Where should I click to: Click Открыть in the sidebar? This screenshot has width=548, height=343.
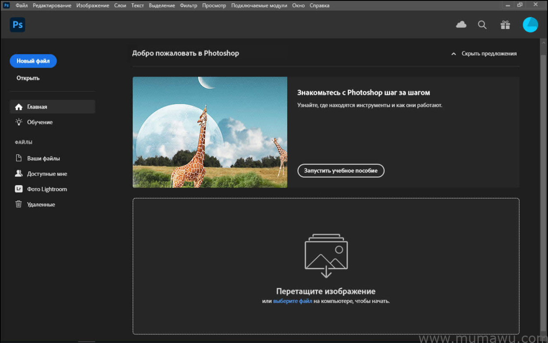pos(28,78)
